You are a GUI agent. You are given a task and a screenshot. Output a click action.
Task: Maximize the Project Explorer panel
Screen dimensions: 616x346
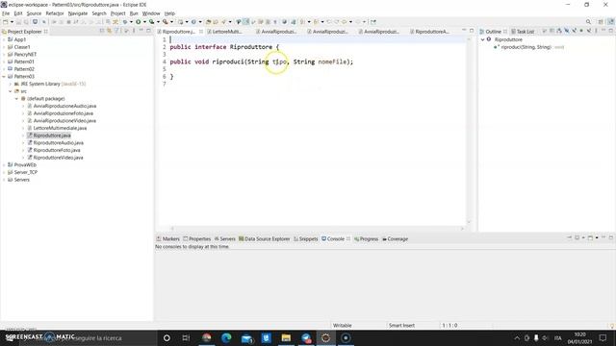148,31
